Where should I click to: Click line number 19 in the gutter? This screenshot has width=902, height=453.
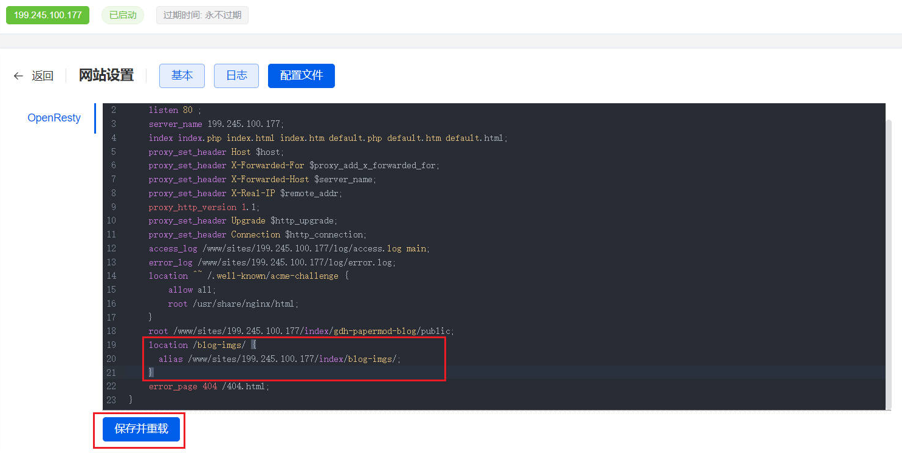(x=111, y=345)
